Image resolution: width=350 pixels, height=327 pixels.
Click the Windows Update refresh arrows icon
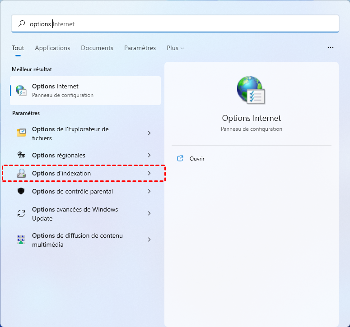(21, 213)
